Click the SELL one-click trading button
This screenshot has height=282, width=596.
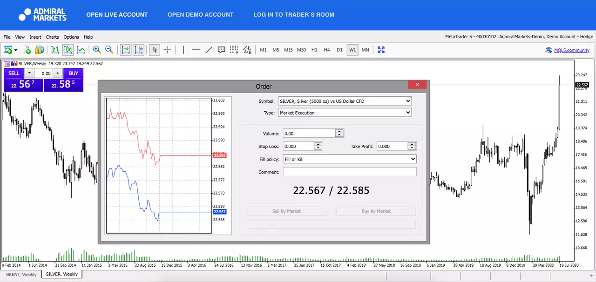point(14,73)
